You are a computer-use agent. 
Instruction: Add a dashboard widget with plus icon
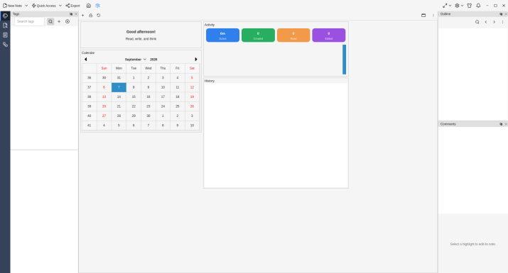pos(82,15)
